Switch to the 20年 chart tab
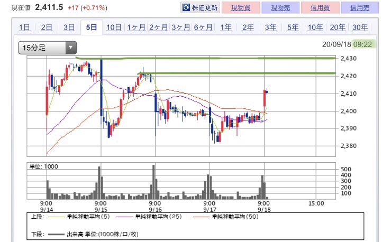The height and width of the screenshot is (242, 382). 338,27
